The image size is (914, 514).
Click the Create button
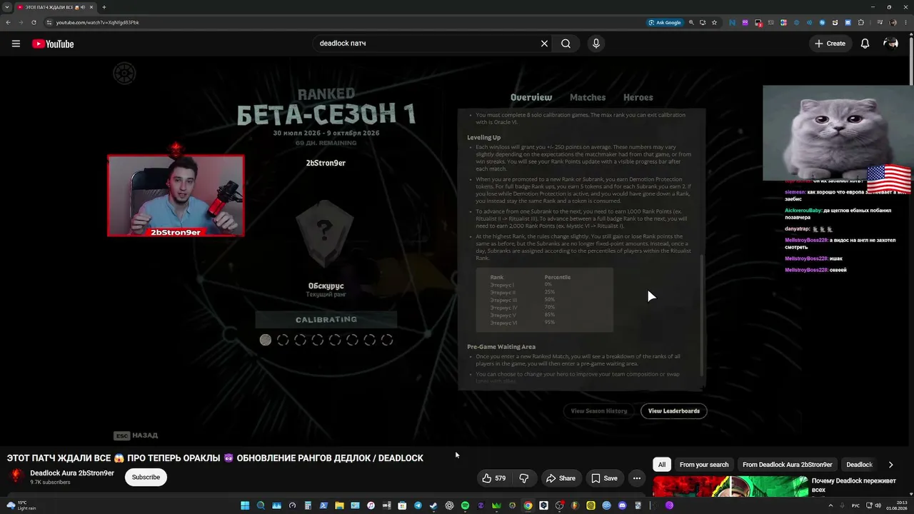click(830, 44)
